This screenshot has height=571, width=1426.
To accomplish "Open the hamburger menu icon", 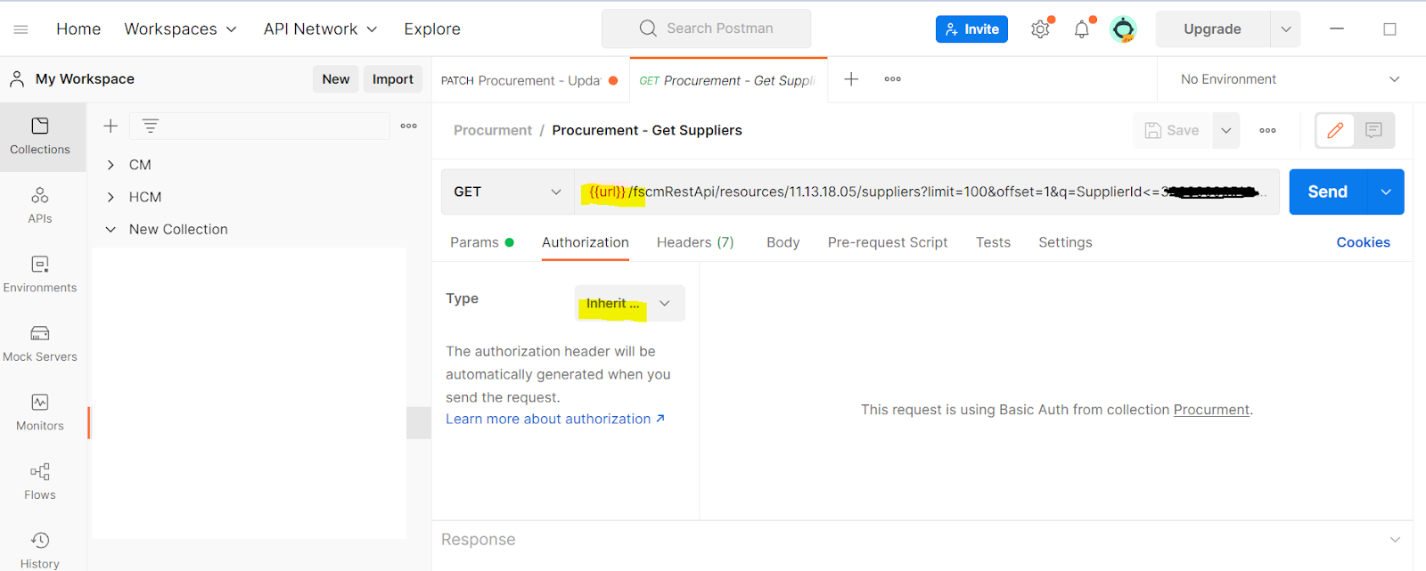I will point(20,29).
